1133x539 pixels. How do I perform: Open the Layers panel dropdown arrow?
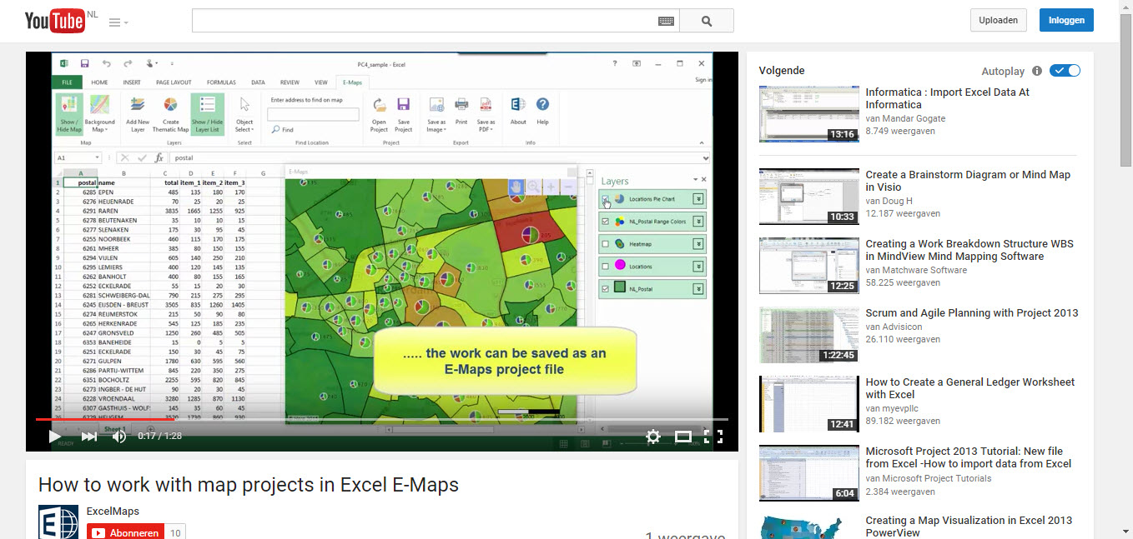[694, 180]
